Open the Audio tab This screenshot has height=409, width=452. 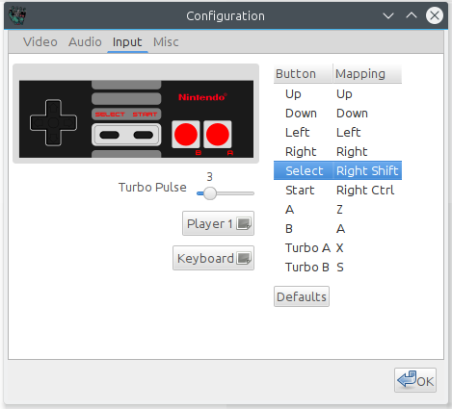85,42
